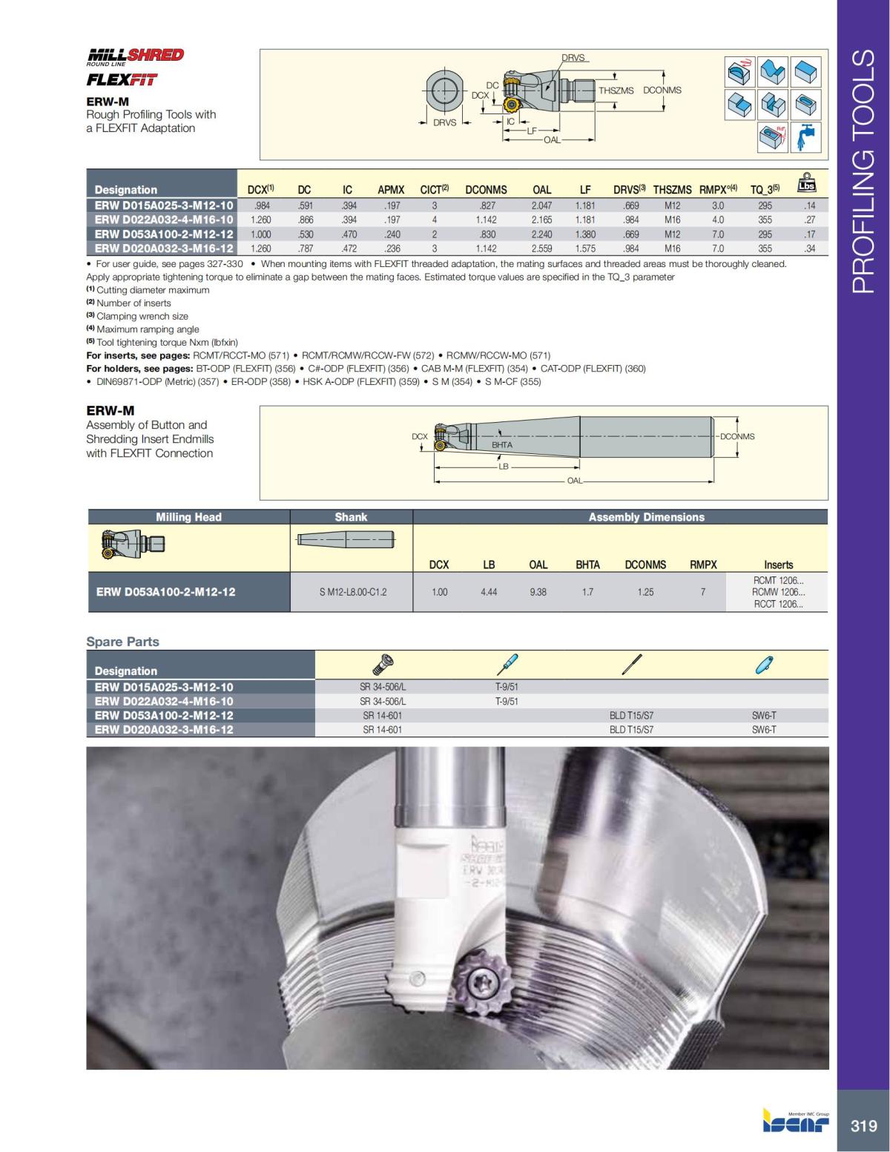Click page number 319
This screenshot has width=890, height=1152.
(x=864, y=1125)
